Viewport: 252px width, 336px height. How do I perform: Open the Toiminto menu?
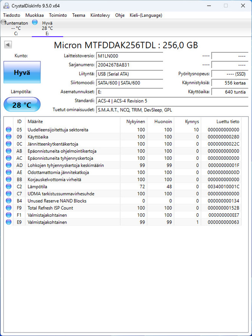click(58, 15)
